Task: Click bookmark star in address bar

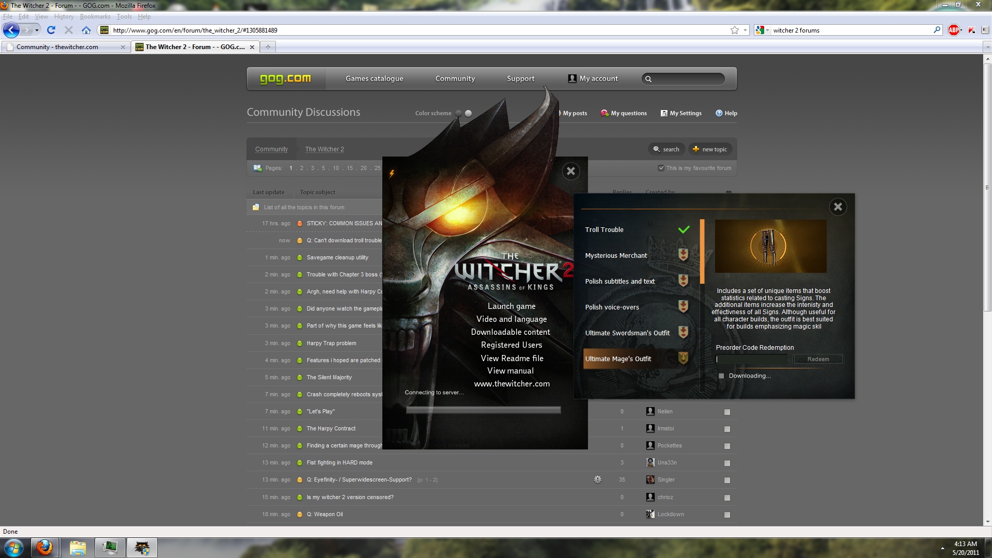Action: click(735, 30)
